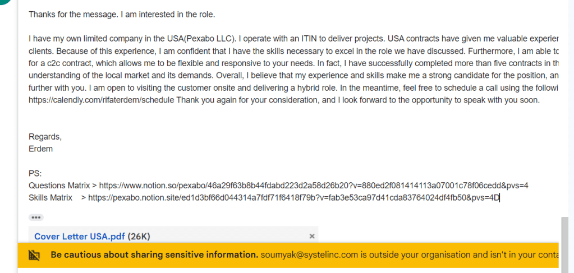
Task: Open the Cover Letter USA.pdf attachment
Action: click(80, 237)
